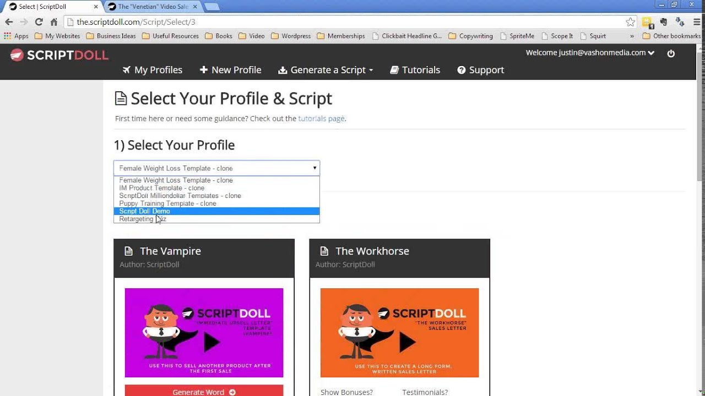Show hidden bookmarks with chevron
Viewport: 705px width, 396px height.
tap(632, 36)
